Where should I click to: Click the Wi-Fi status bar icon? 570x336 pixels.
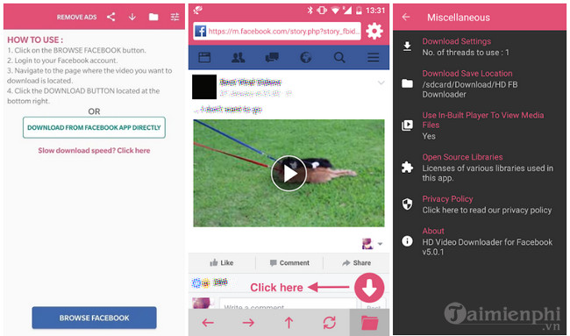point(335,11)
